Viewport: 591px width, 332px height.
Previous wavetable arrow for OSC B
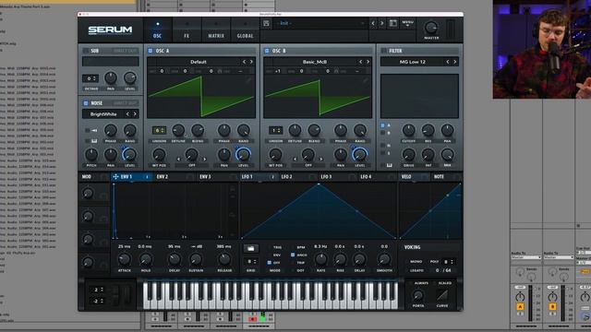[x=361, y=62]
